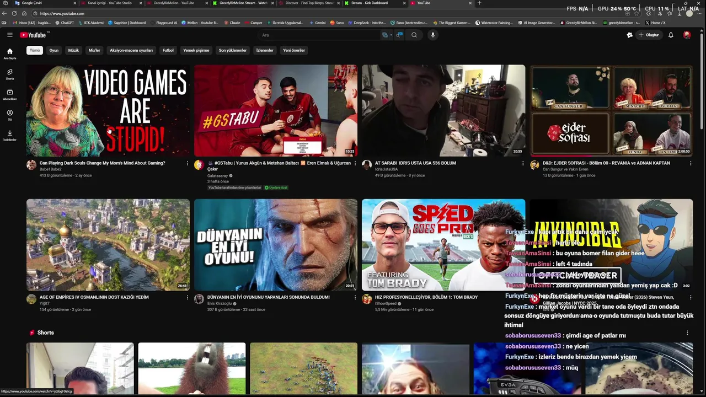706x397 pixels.
Task: Open the notifications bell
Action: coord(671,35)
